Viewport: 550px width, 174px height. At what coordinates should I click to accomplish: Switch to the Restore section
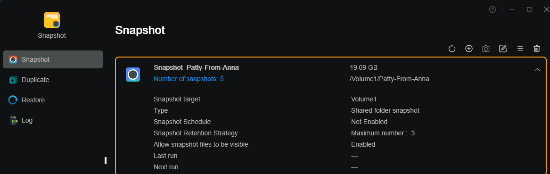(x=53, y=100)
